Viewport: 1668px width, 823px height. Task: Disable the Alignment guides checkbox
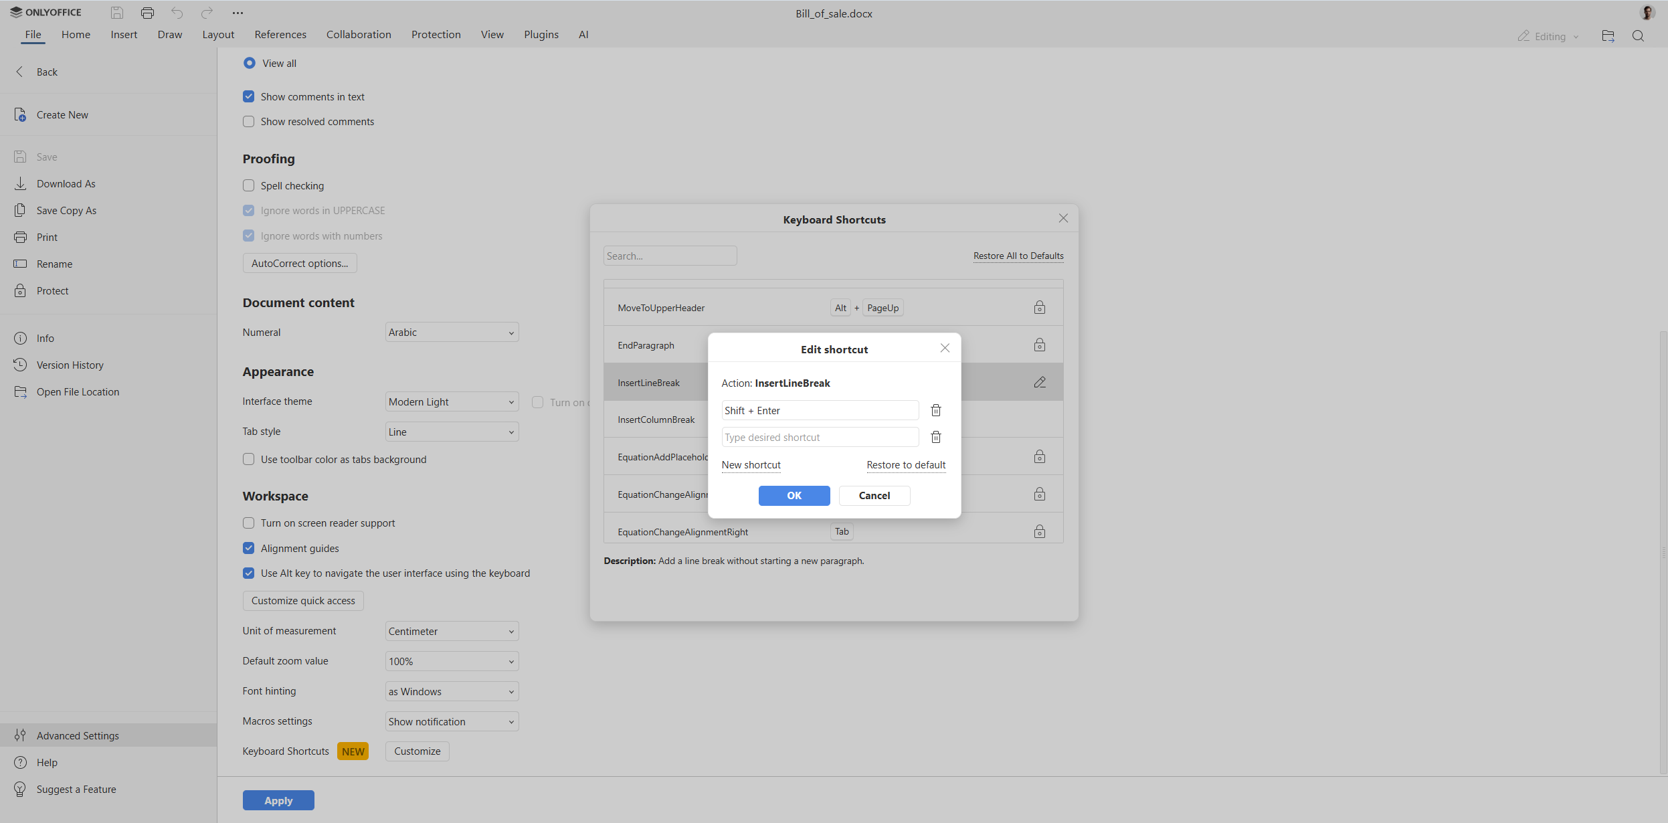click(x=248, y=547)
